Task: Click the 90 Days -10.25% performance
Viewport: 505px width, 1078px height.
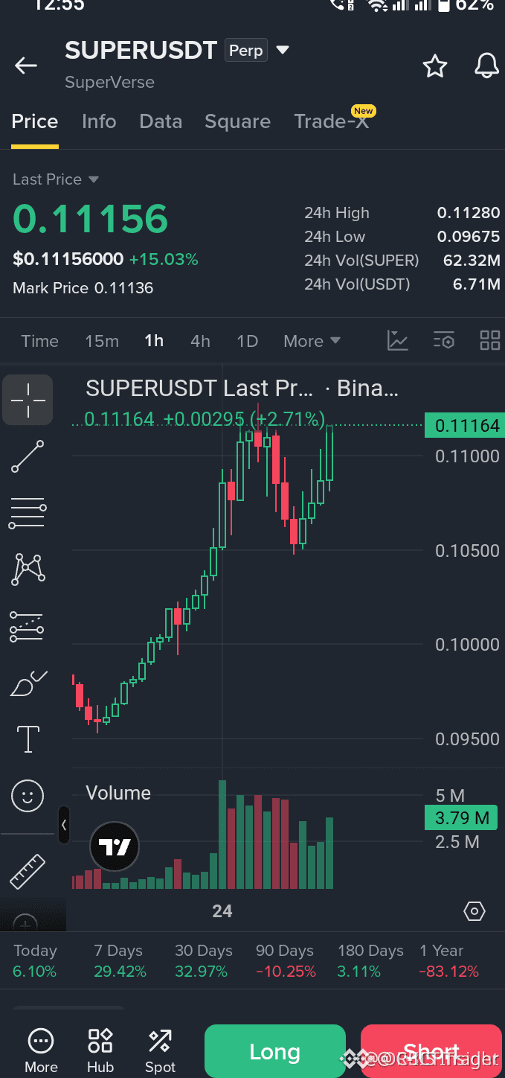Action: [285, 960]
